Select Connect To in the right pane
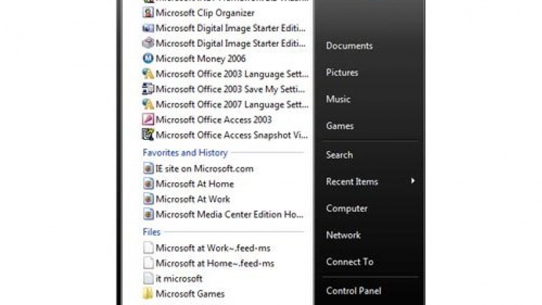This screenshot has width=542, height=305. [350, 262]
